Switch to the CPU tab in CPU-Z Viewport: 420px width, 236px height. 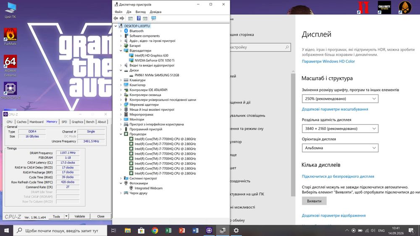point(10,122)
